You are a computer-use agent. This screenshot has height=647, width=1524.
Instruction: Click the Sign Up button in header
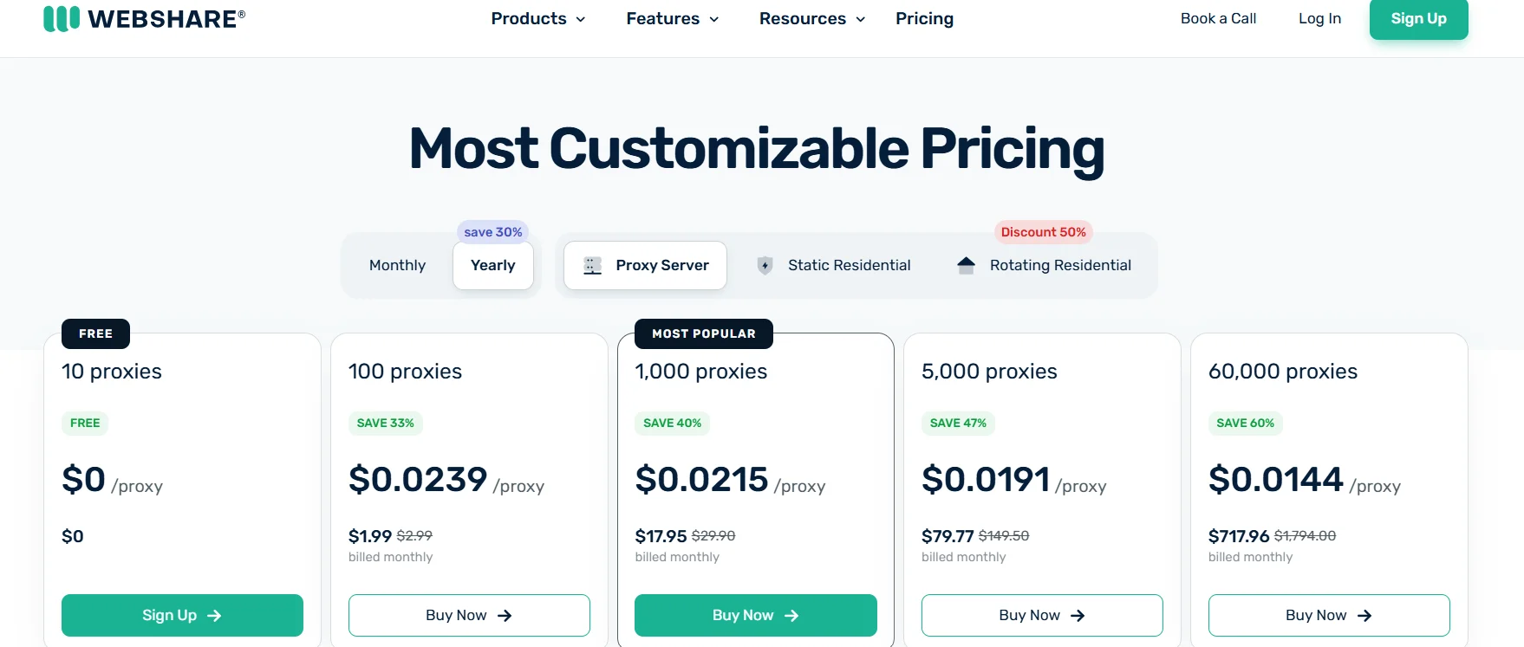pyautogui.click(x=1418, y=18)
